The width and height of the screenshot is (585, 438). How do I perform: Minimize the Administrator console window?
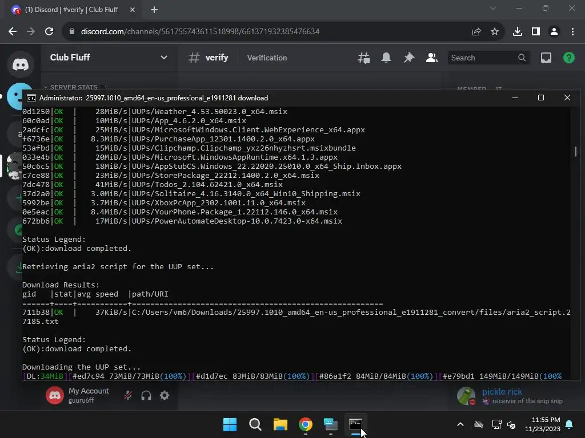click(515, 98)
